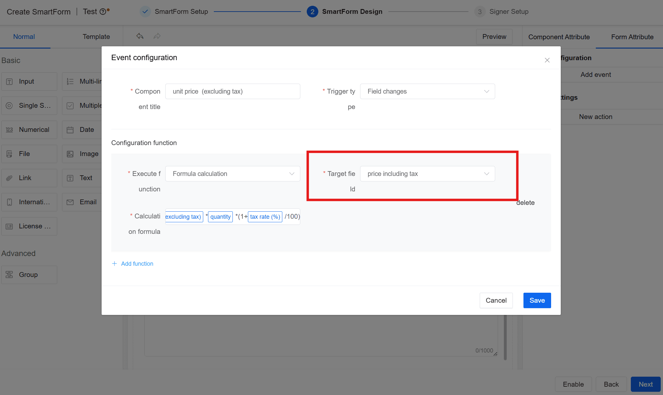Click the Calculation formula field
Image resolution: width=663 pixels, height=395 pixels.
coord(232,216)
